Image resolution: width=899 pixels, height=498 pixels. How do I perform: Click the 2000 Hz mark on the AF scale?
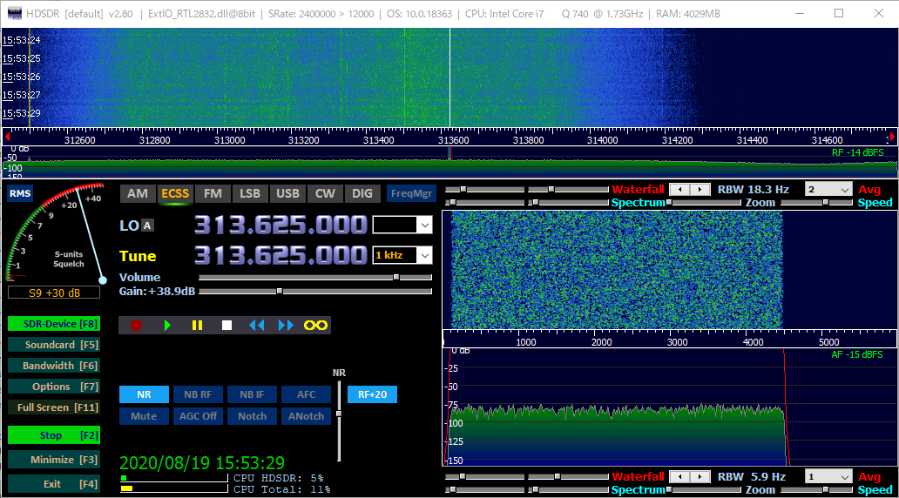(601, 342)
